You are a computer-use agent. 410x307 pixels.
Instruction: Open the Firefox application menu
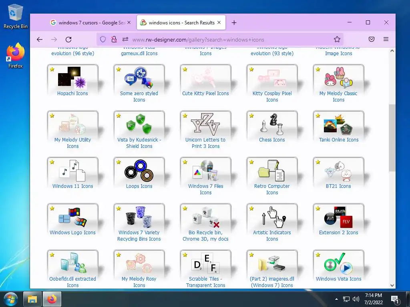tap(386, 40)
